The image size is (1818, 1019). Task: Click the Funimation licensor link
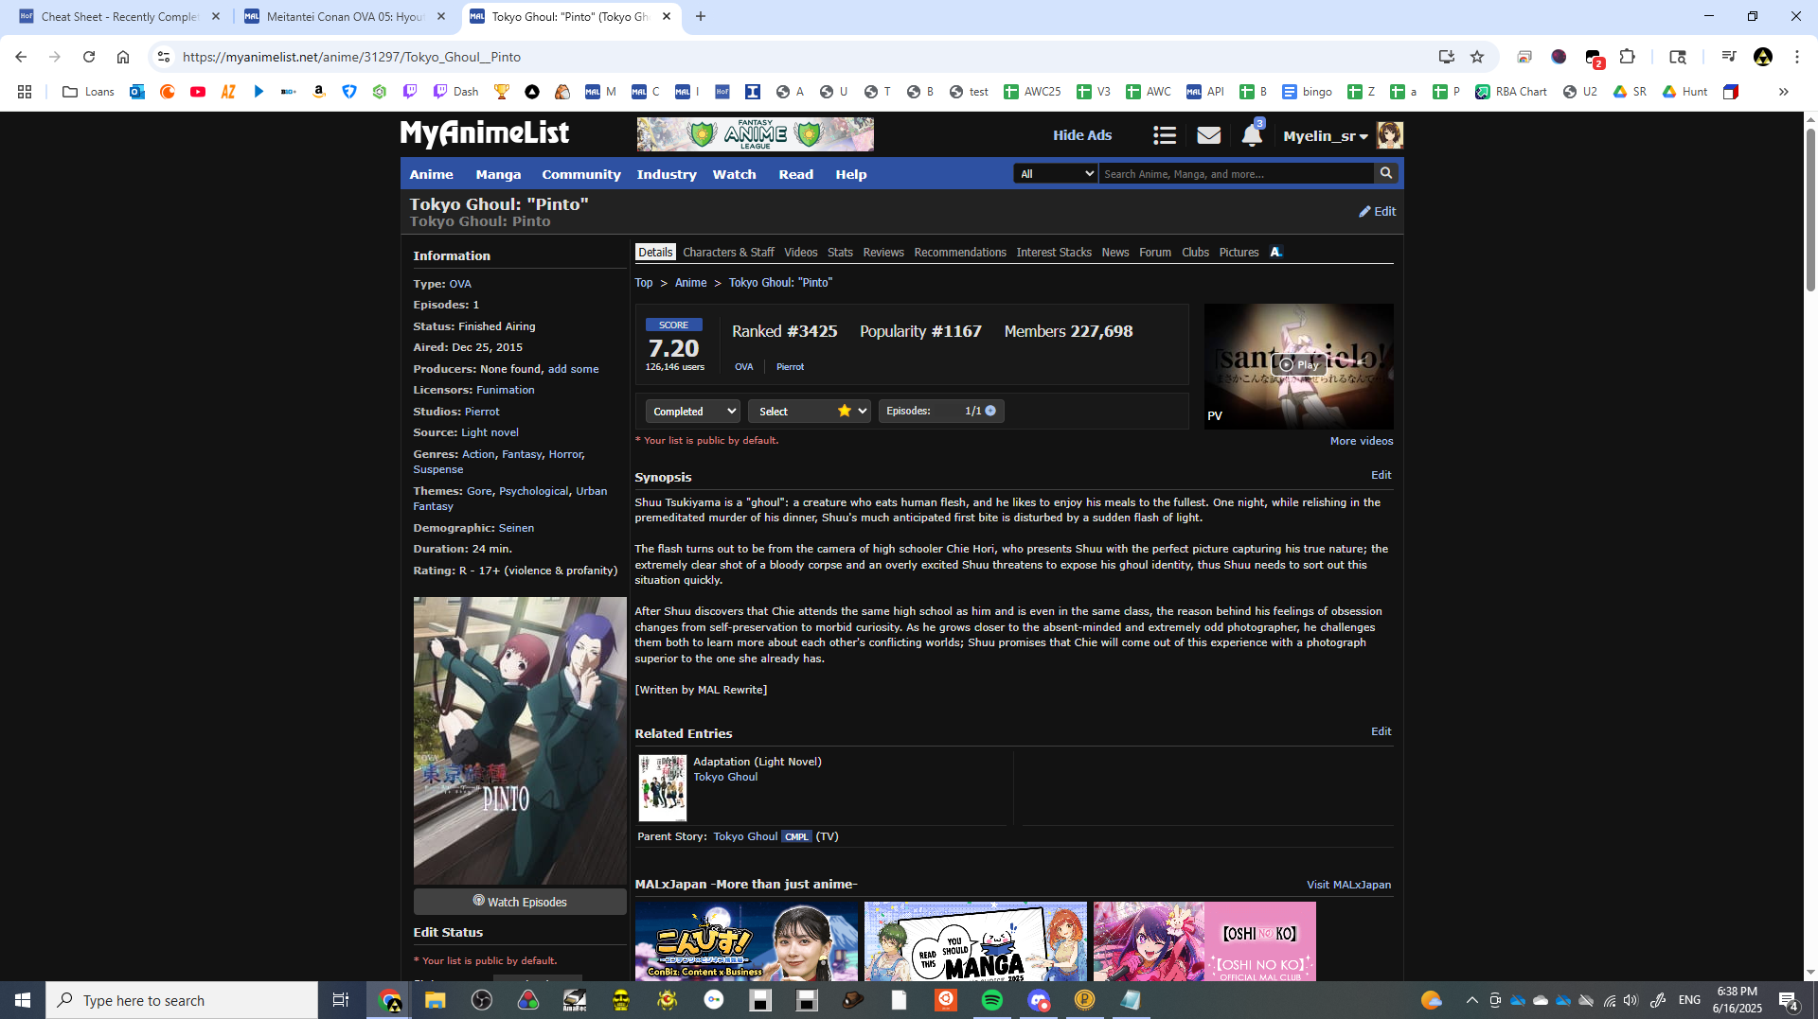point(506,390)
